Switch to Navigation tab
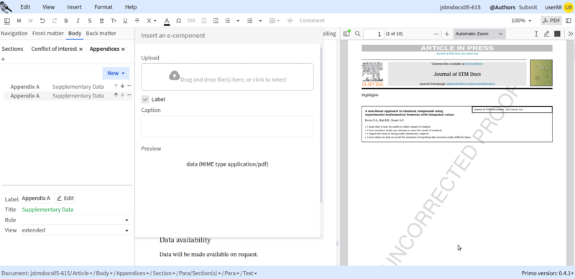This screenshot has width=575, height=279. pyautogui.click(x=14, y=33)
